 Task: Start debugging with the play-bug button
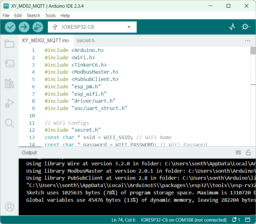38,27
